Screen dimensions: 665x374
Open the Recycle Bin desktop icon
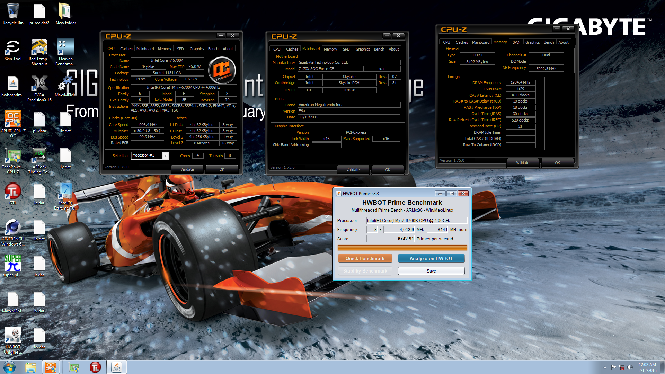click(13, 14)
